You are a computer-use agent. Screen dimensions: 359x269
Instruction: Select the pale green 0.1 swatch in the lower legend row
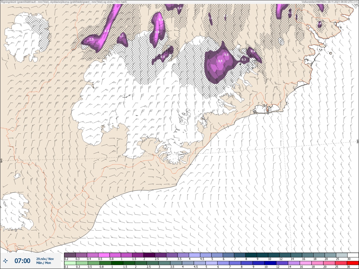[70, 263]
